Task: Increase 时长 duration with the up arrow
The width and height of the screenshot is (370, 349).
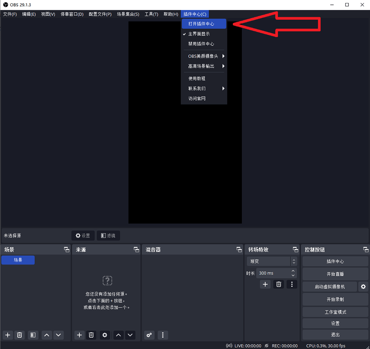Action: [x=293, y=271]
